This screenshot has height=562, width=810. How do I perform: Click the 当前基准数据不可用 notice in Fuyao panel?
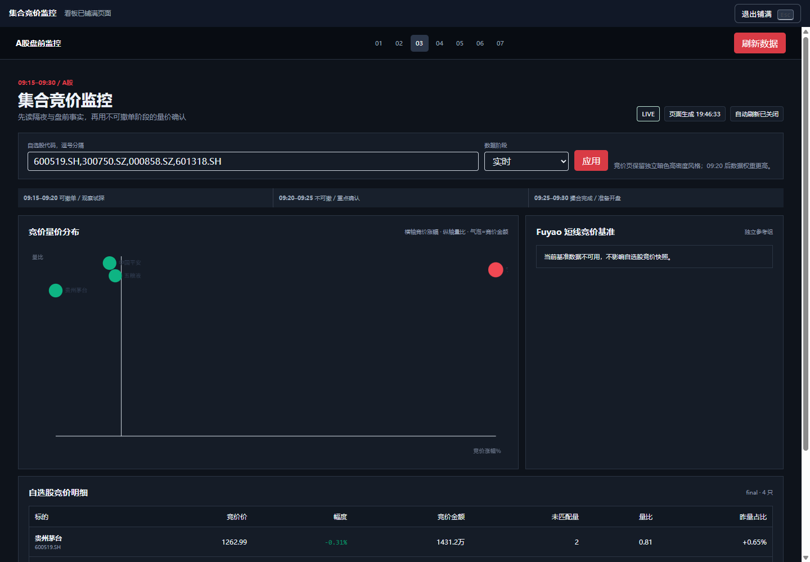point(654,257)
